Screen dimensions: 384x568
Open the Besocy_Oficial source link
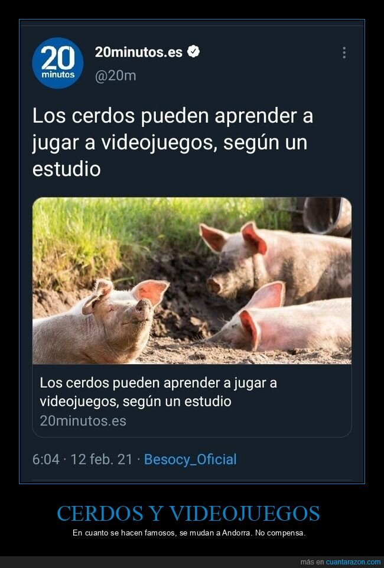click(190, 459)
